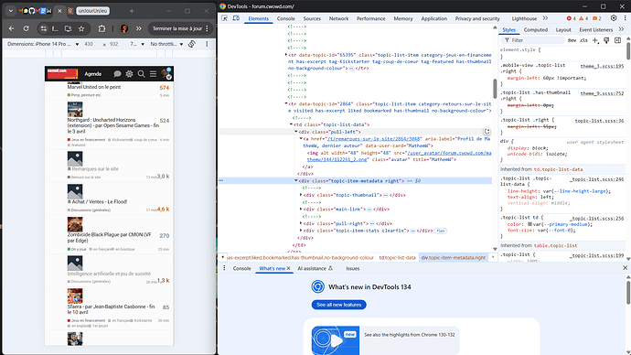The width and height of the screenshot is (631, 355).
Task: Toggle the :hov element state button
Action: pyautogui.click(x=572, y=40)
